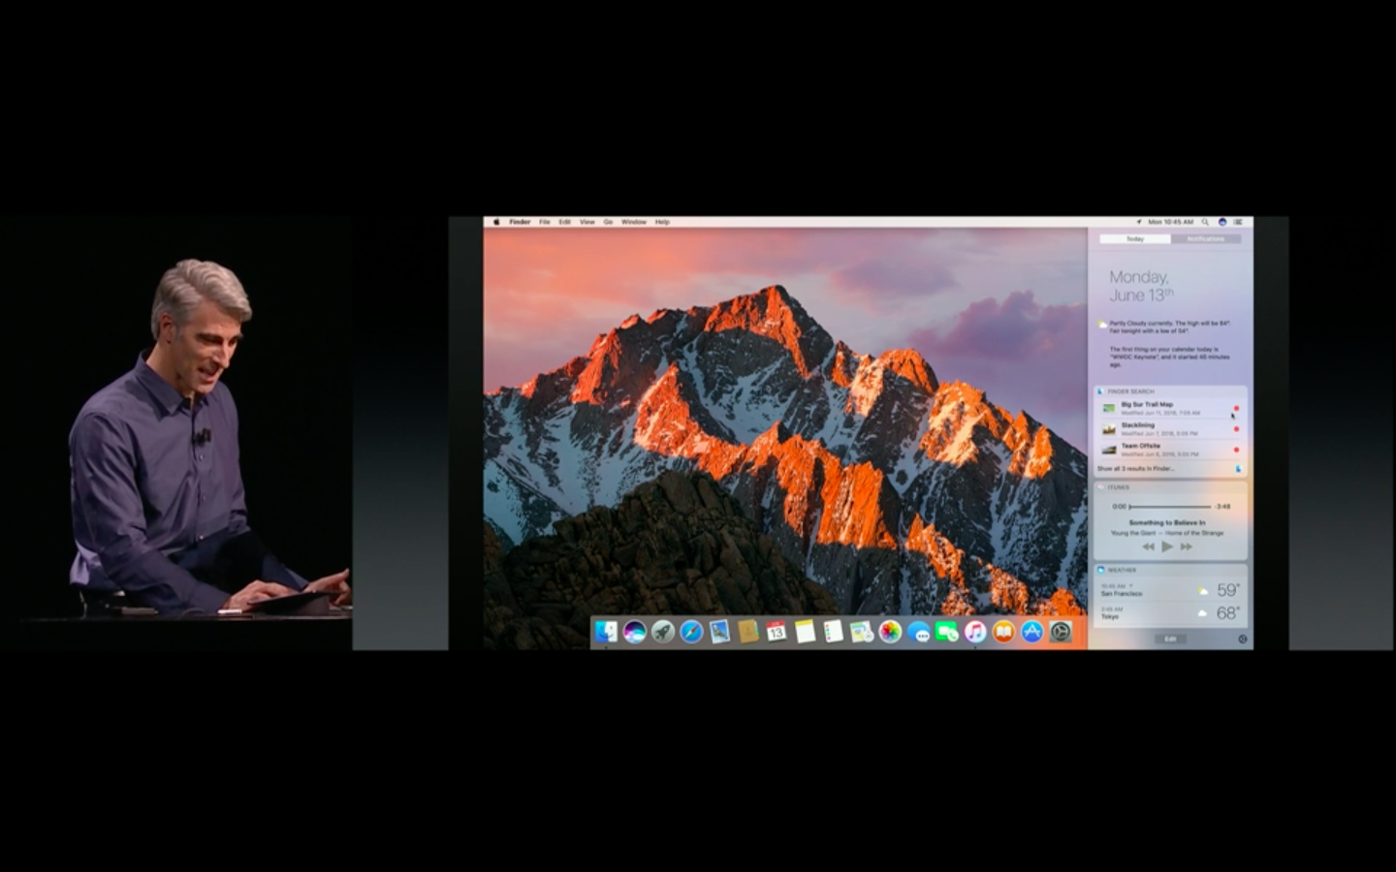Viewport: 1396px width, 872px height.
Task: Click artist line Young the Giant
Action: (1167, 533)
